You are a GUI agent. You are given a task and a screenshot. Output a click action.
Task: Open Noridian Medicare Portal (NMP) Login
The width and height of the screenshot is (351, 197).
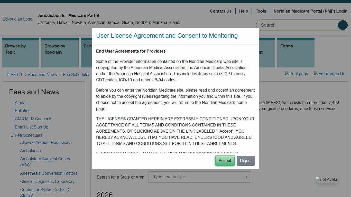(310, 11)
